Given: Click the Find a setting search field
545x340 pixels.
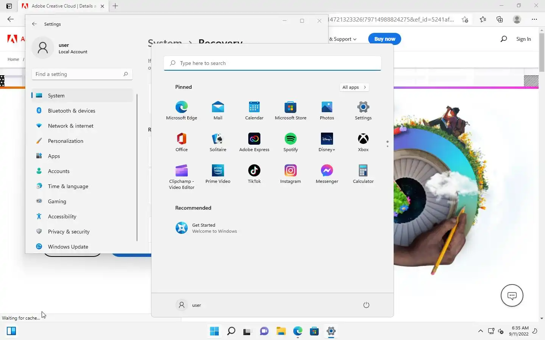Looking at the screenshot, I should pos(82,74).
